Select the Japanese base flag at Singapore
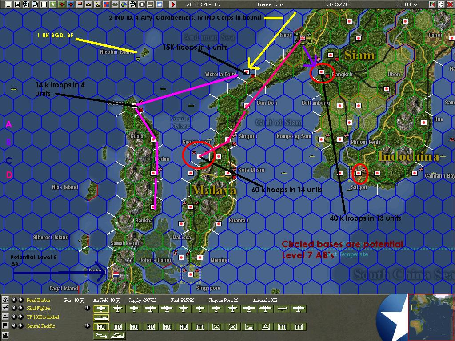 tap(191, 274)
